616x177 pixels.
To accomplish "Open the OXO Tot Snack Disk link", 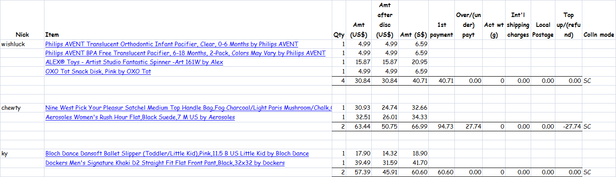I will (98, 72).
